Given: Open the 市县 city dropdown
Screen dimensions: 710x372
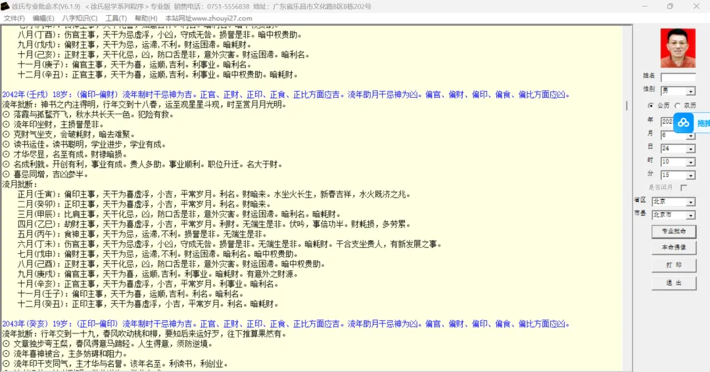Looking at the screenshot, I should tap(690, 215).
